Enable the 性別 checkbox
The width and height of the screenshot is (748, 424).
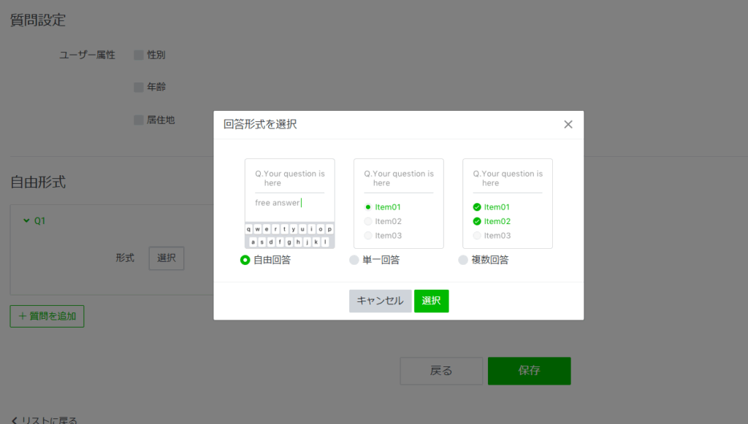139,55
